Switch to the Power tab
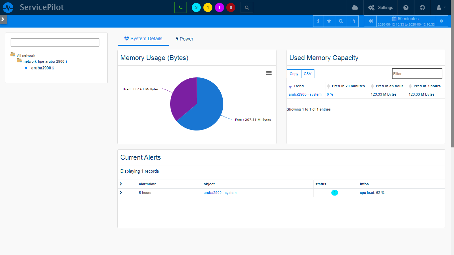The image size is (454, 255). tap(184, 39)
